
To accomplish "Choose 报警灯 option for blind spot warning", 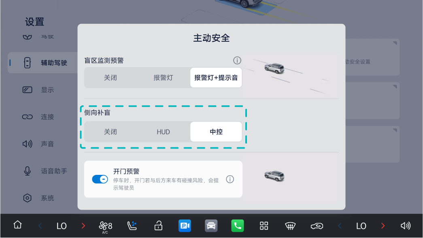I will [x=163, y=78].
